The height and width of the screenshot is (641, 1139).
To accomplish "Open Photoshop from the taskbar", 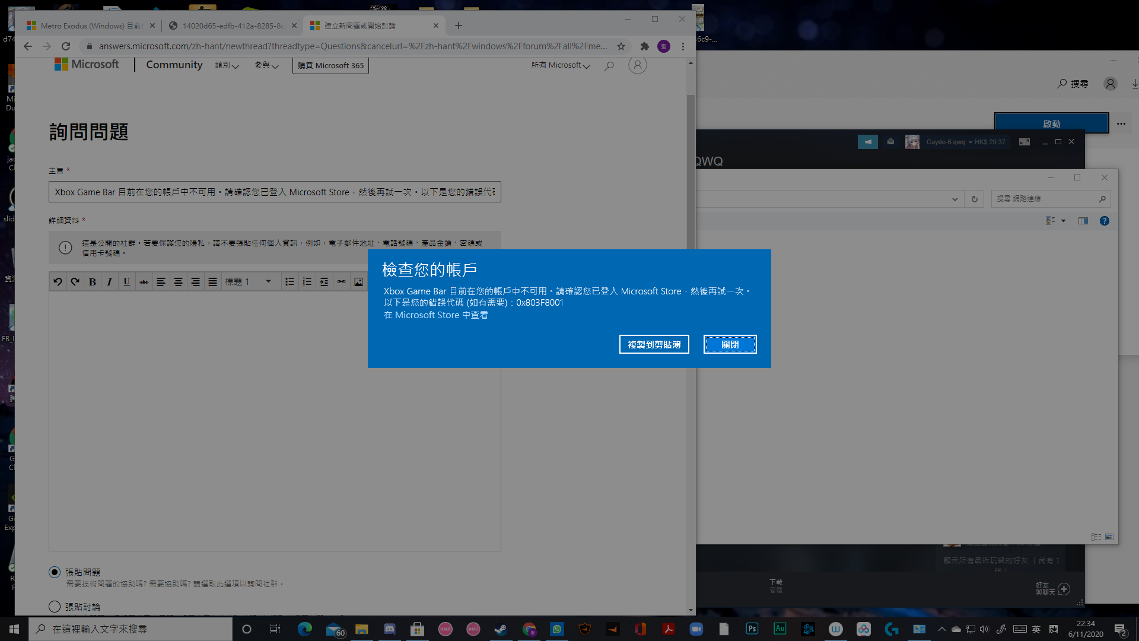I will point(752,629).
